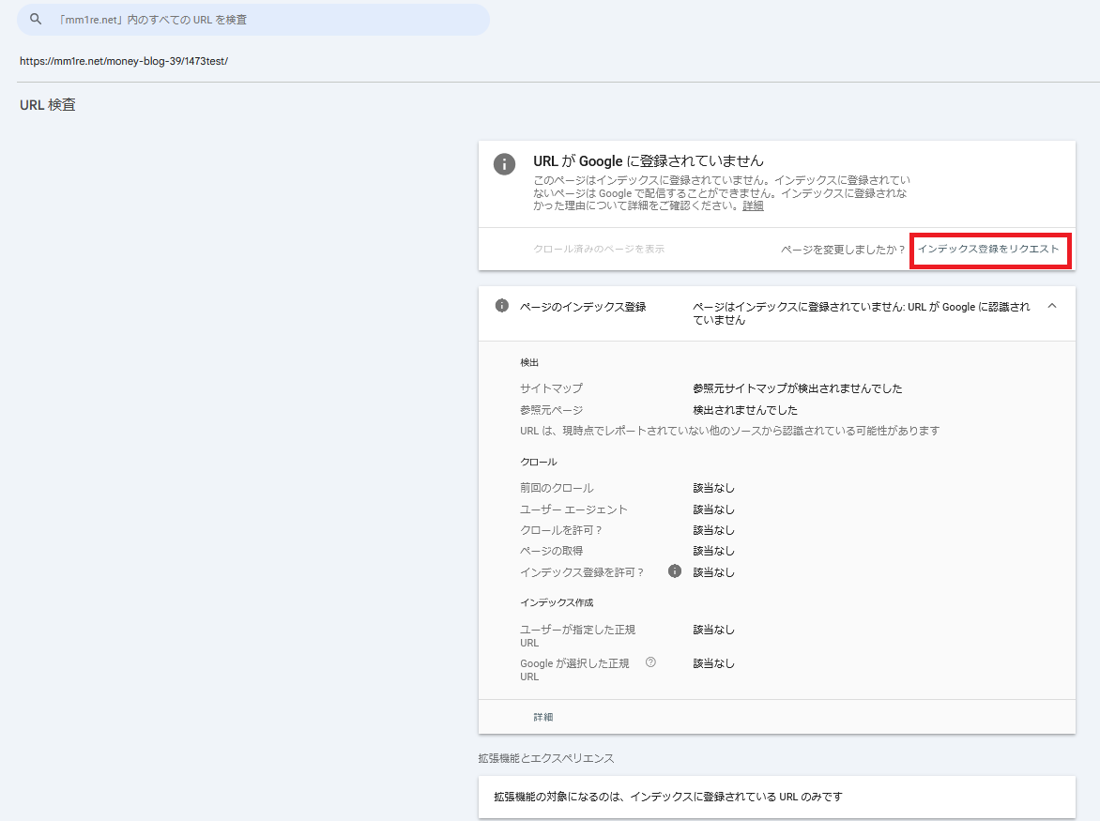Image resolution: width=1100 pixels, height=821 pixels.
Task: Click the card about 拡張機能の対象 URLs
Action: pyautogui.click(x=776, y=797)
